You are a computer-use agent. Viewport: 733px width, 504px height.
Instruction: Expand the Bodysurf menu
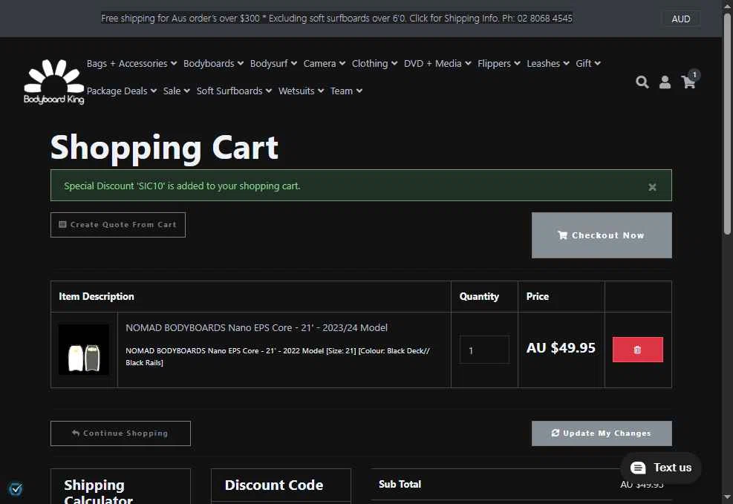pyautogui.click(x=273, y=64)
